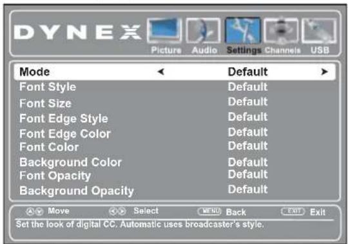Select the USB tab label
This screenshot has height=244, width=348.
[x=320, y=50]
